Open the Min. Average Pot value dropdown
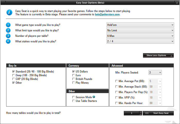Viewport: 180px width, 124px height. click(155, 81)
